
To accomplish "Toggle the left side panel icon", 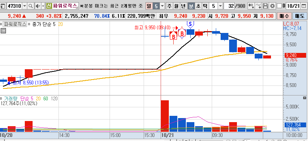I will point(3,6).
